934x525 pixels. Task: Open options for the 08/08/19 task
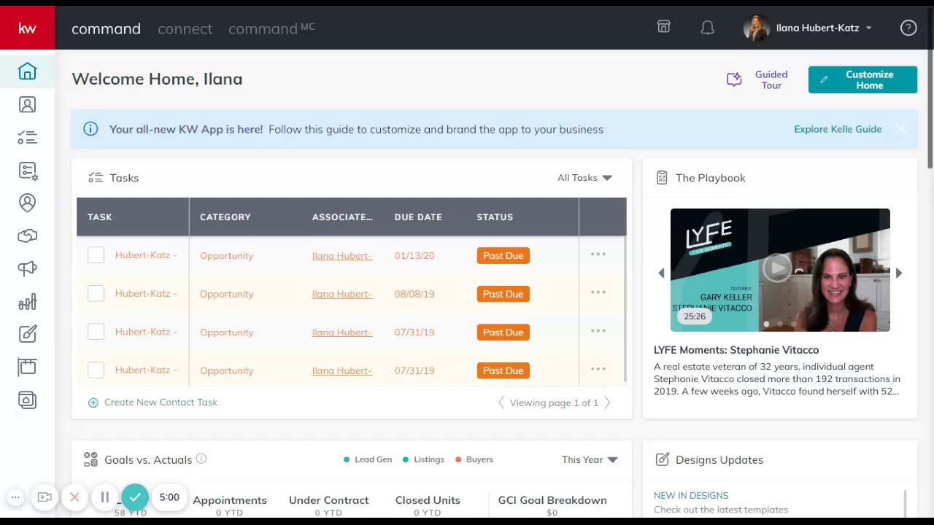click(x=598, y=293)
